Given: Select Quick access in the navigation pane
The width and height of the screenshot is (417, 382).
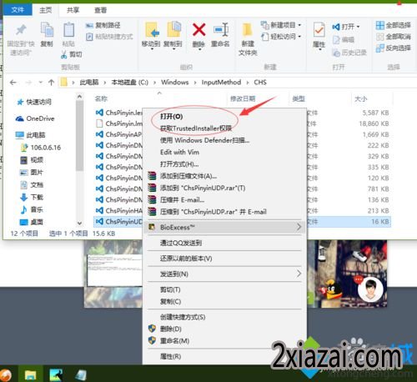Looking at the screenshot, I should click(34, 102).
